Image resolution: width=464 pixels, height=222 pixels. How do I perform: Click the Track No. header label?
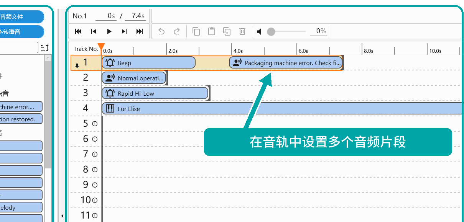86,49
